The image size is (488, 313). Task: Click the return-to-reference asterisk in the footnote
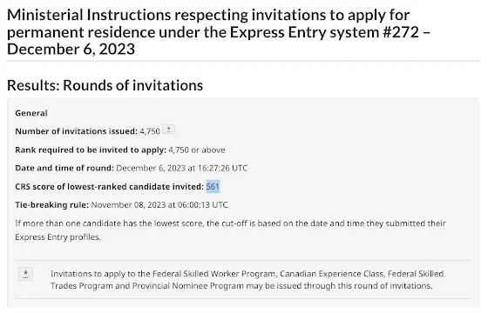25,274
